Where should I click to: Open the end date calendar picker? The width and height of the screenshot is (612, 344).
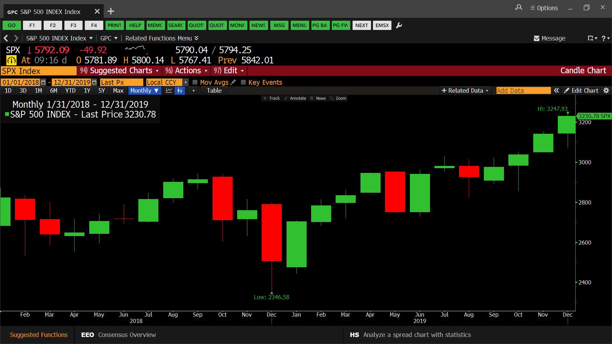(x=94, y=82)
